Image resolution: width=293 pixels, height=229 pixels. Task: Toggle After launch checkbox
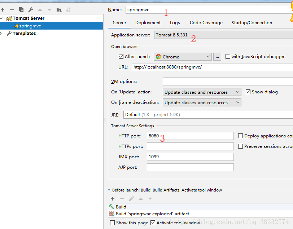tap(121, 56)
